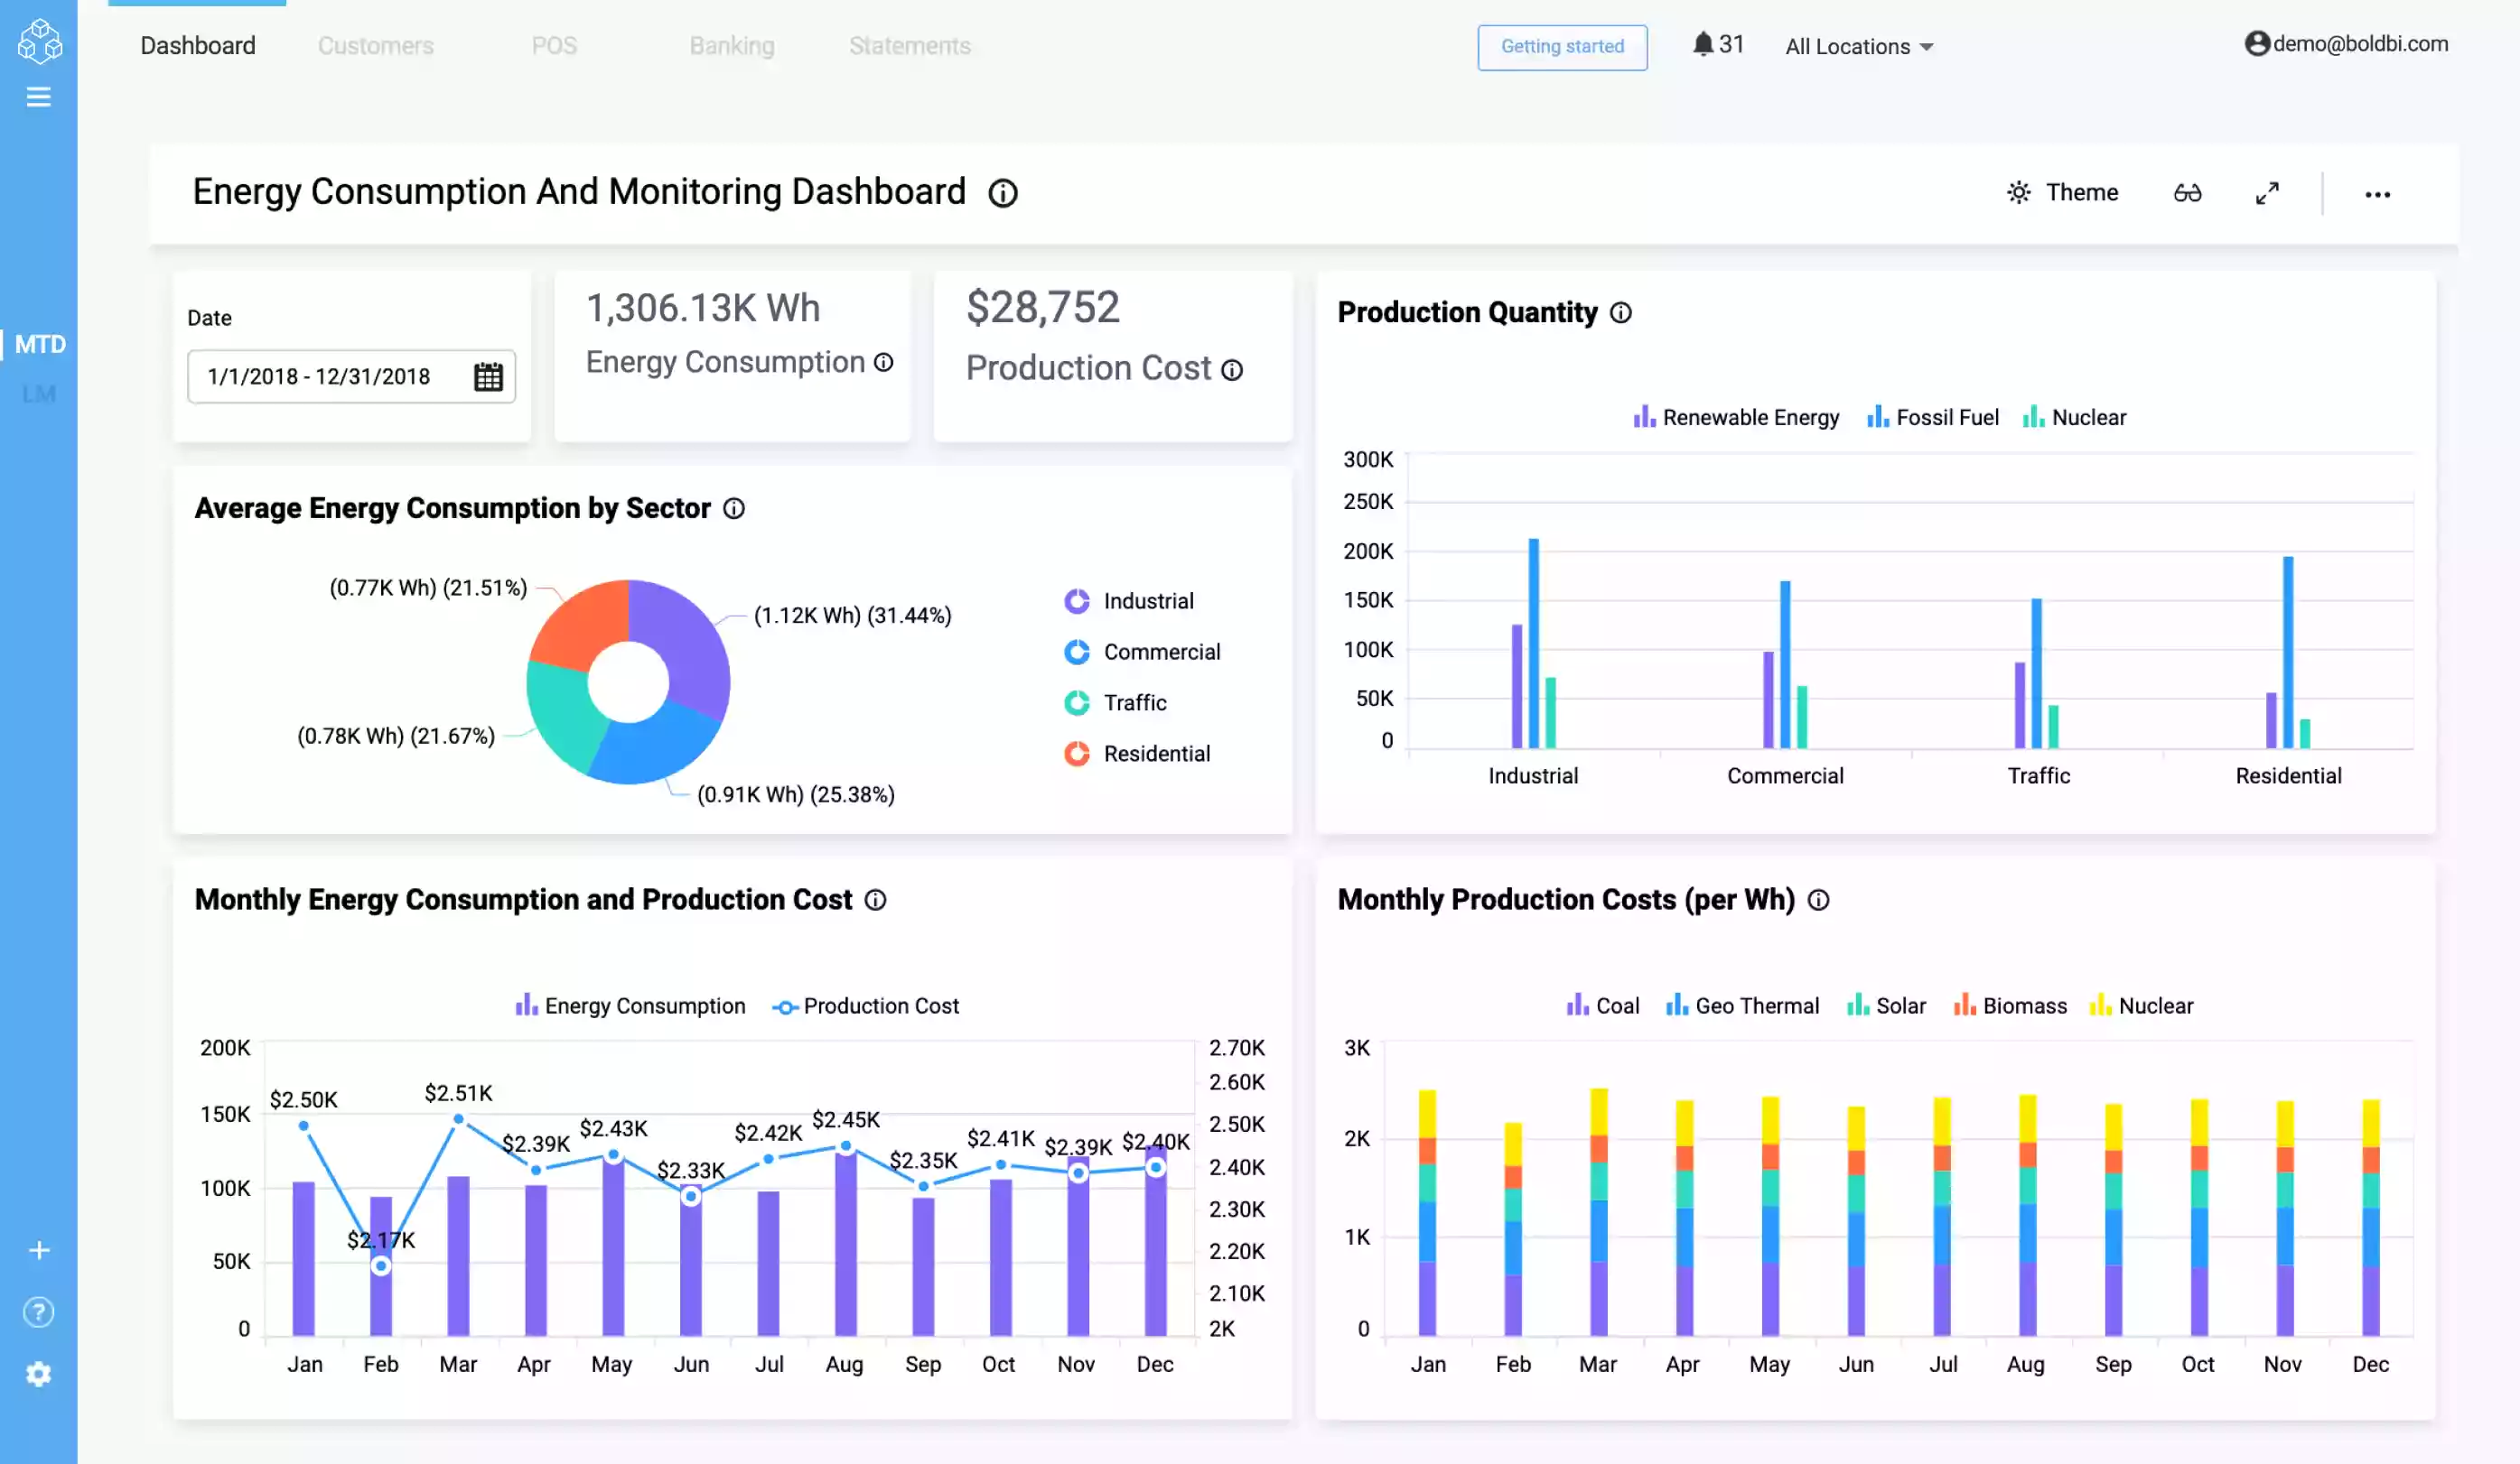Open the Theme selector
The width and height of the screenshot is (2520, 1464).
click(x=2062, y=193)
